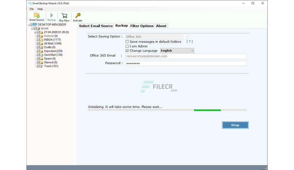Click the green initializing progress bar
The height and width of the screenshot is (170, 294).
click(x=207, y=110)
